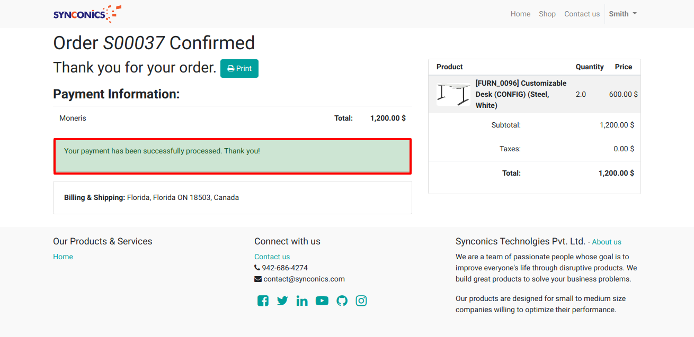Open the YouTube social icon

pyautogui.click(x=322, y=301)
